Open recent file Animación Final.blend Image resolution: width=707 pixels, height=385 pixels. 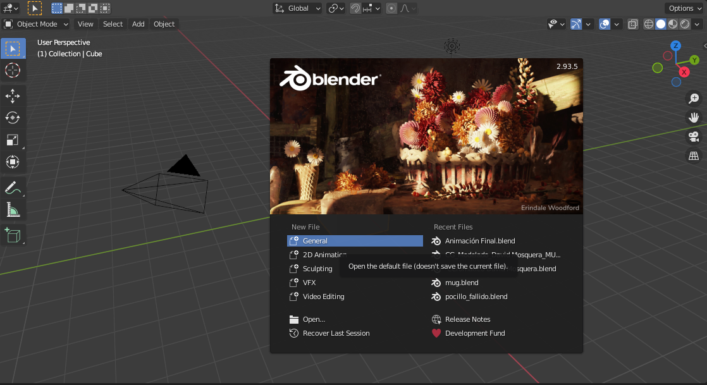point(497,241)
